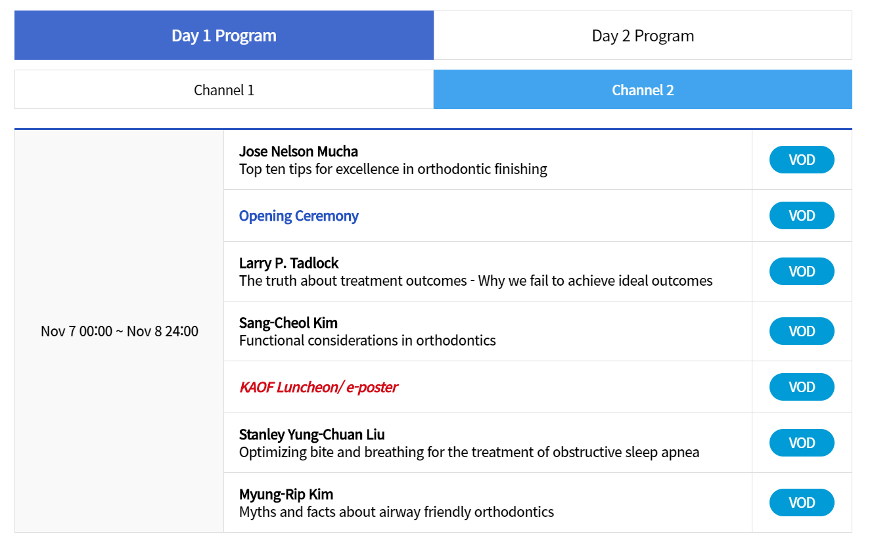The width and height of the screenshot is (895, 536).
Task: Play VOD for Jose Nelson Mucha's talk
Action: [802, 160]
